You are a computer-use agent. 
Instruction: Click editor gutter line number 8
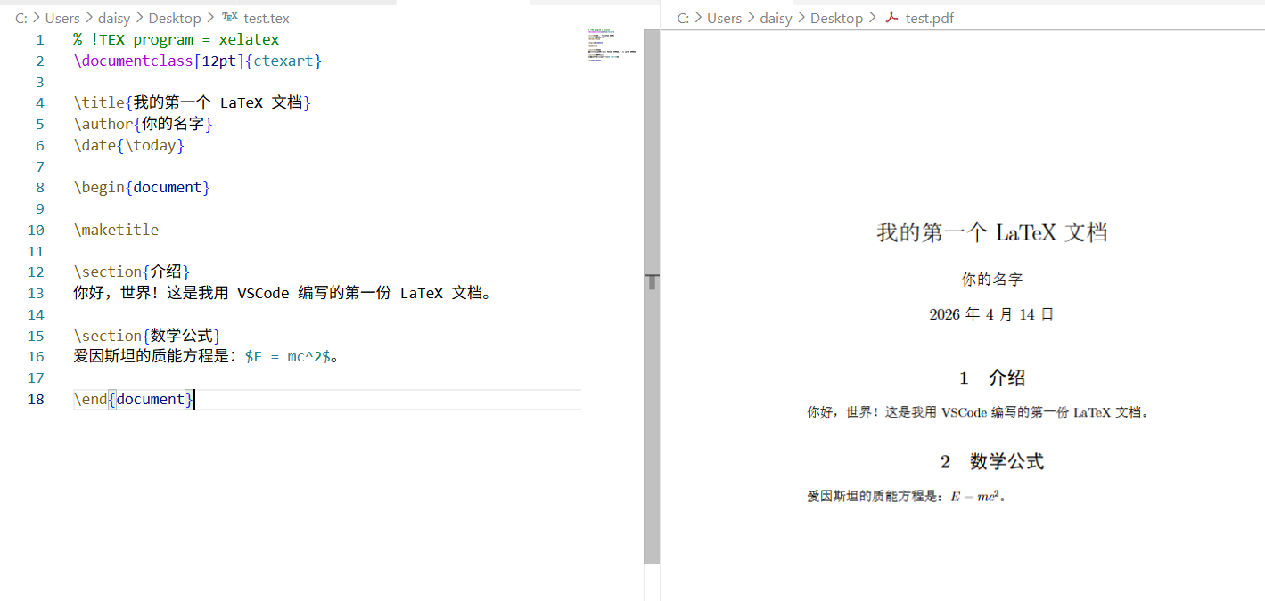click(x=39, y=188)
